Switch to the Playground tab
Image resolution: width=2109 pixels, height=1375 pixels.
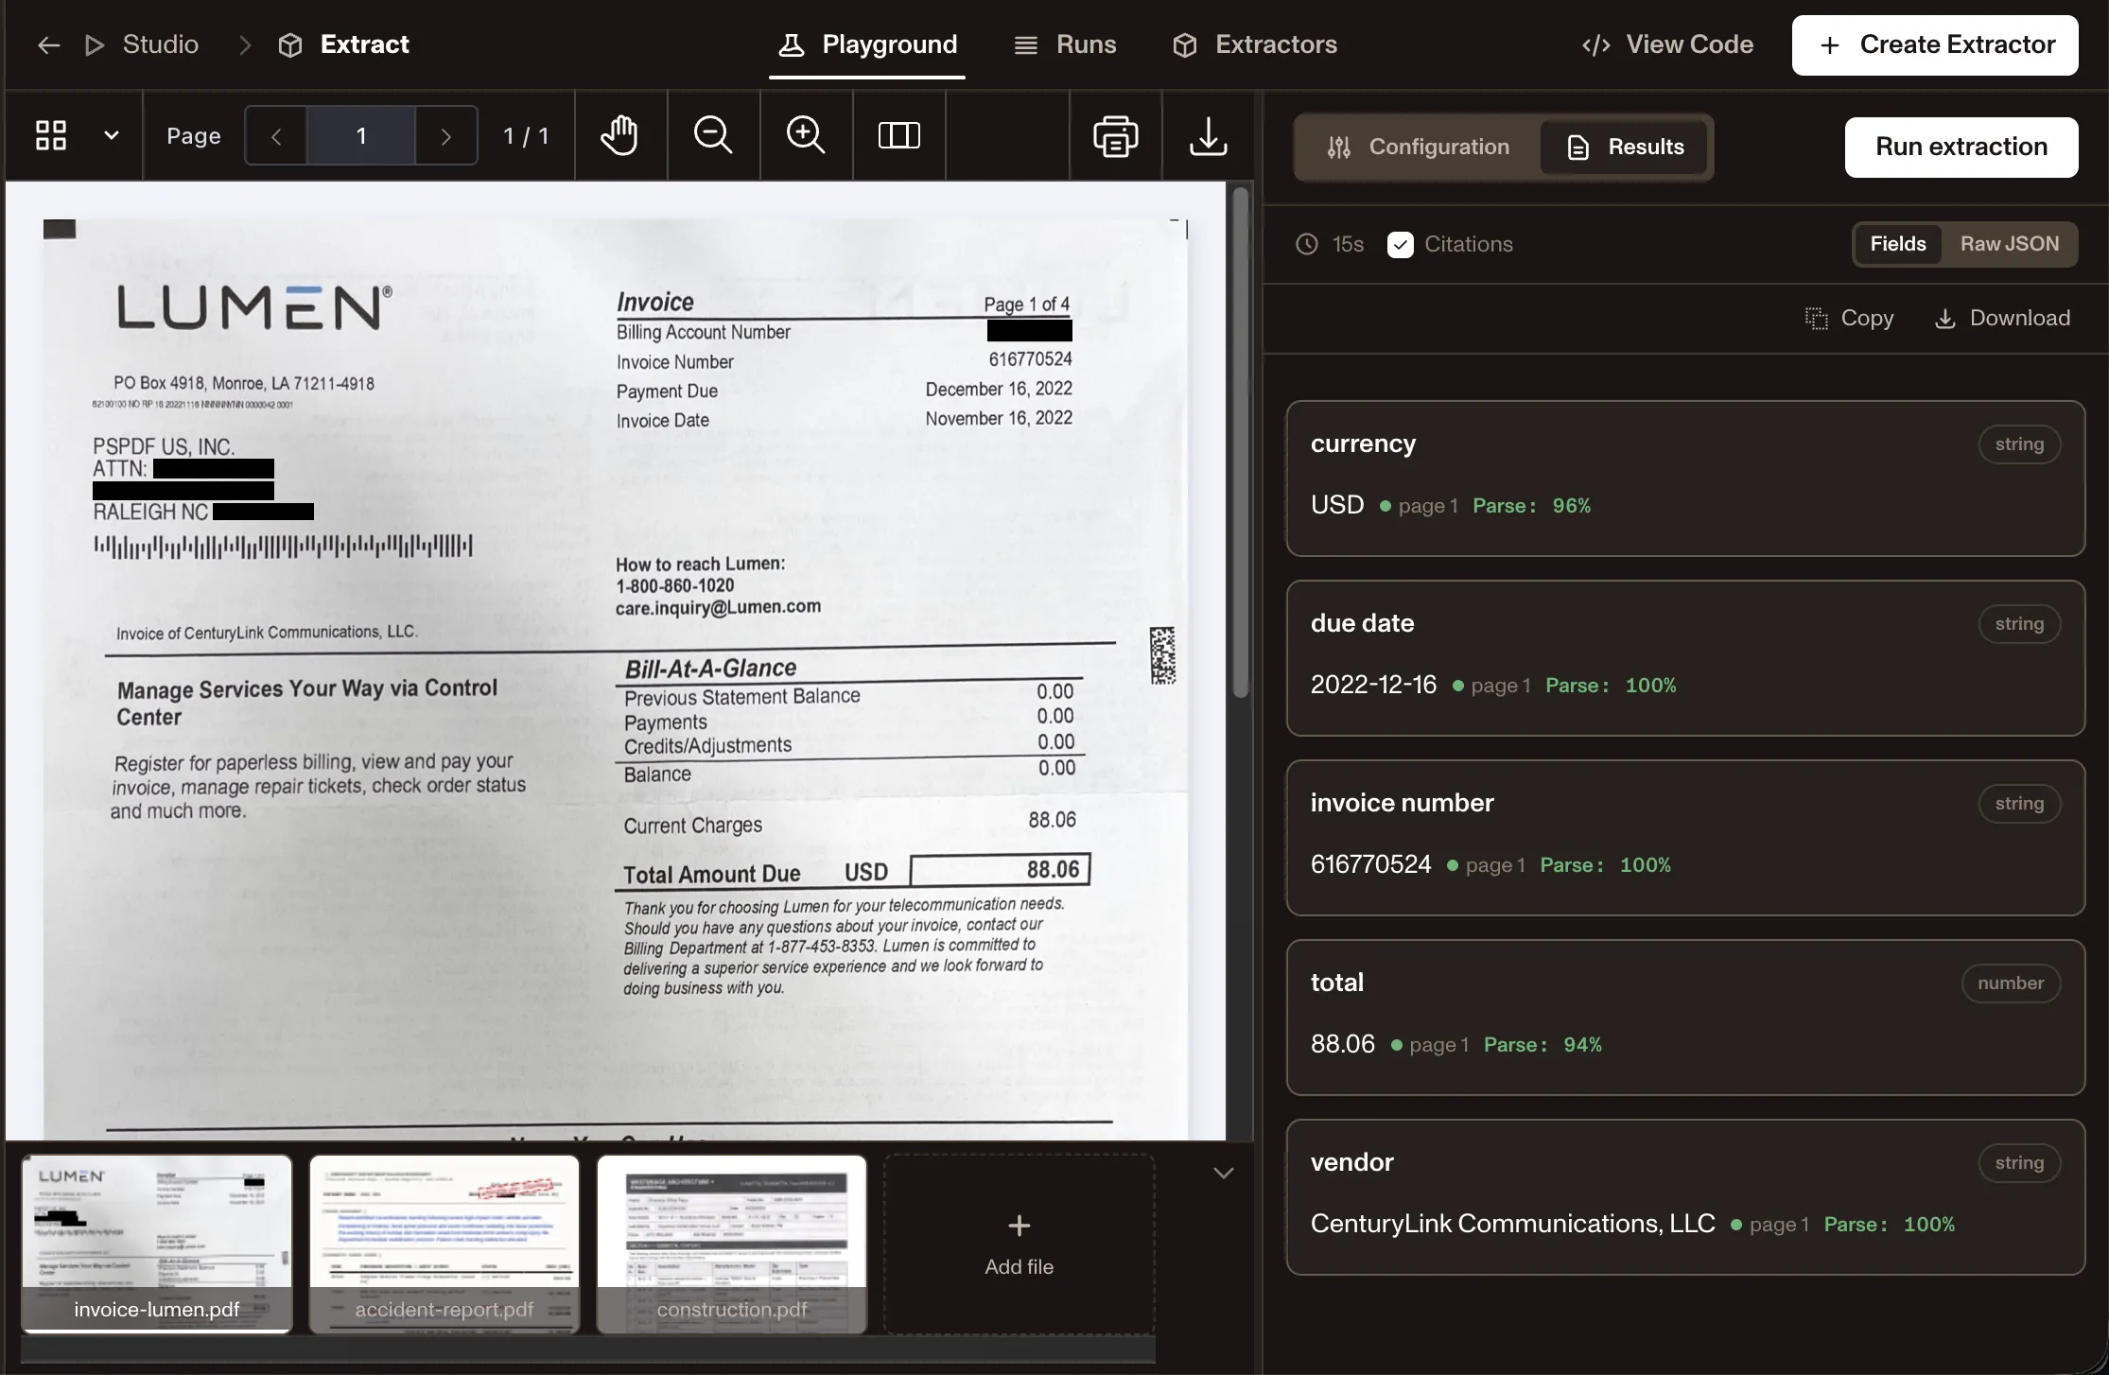[867, 44]
